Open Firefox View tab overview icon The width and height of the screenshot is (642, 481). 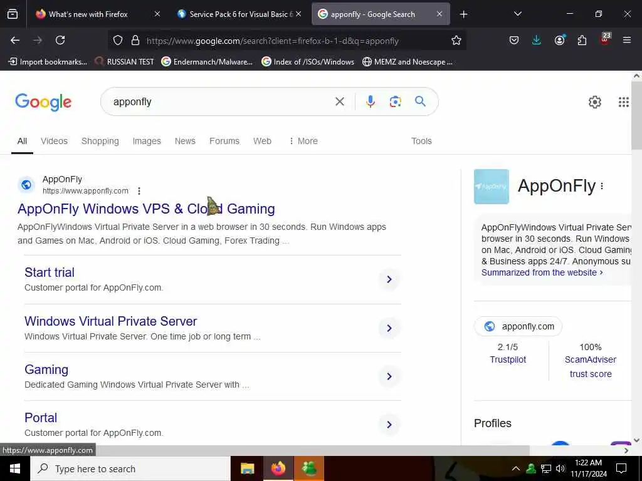pyautogui.click(x=13, y=14)
